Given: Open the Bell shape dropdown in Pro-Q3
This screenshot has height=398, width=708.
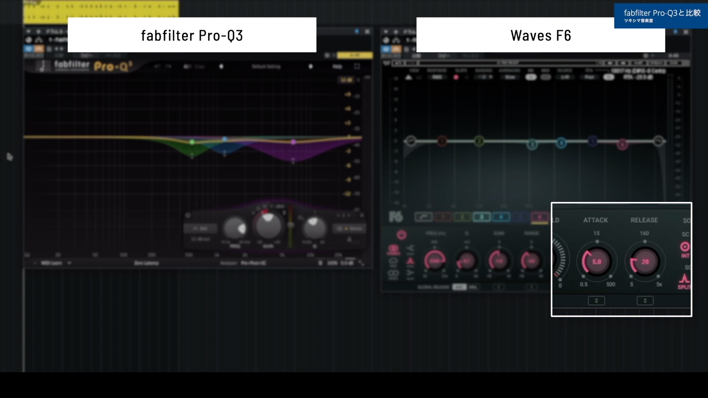Looking at the screenshot, I should pyautogui.click(x=201, y=228).
